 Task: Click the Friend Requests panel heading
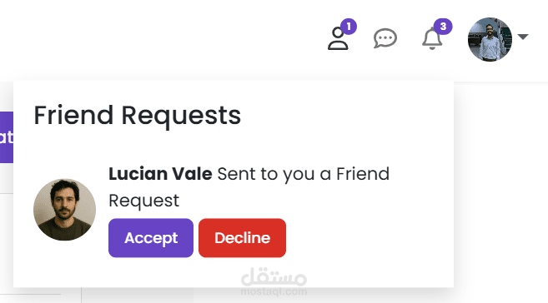138,115
